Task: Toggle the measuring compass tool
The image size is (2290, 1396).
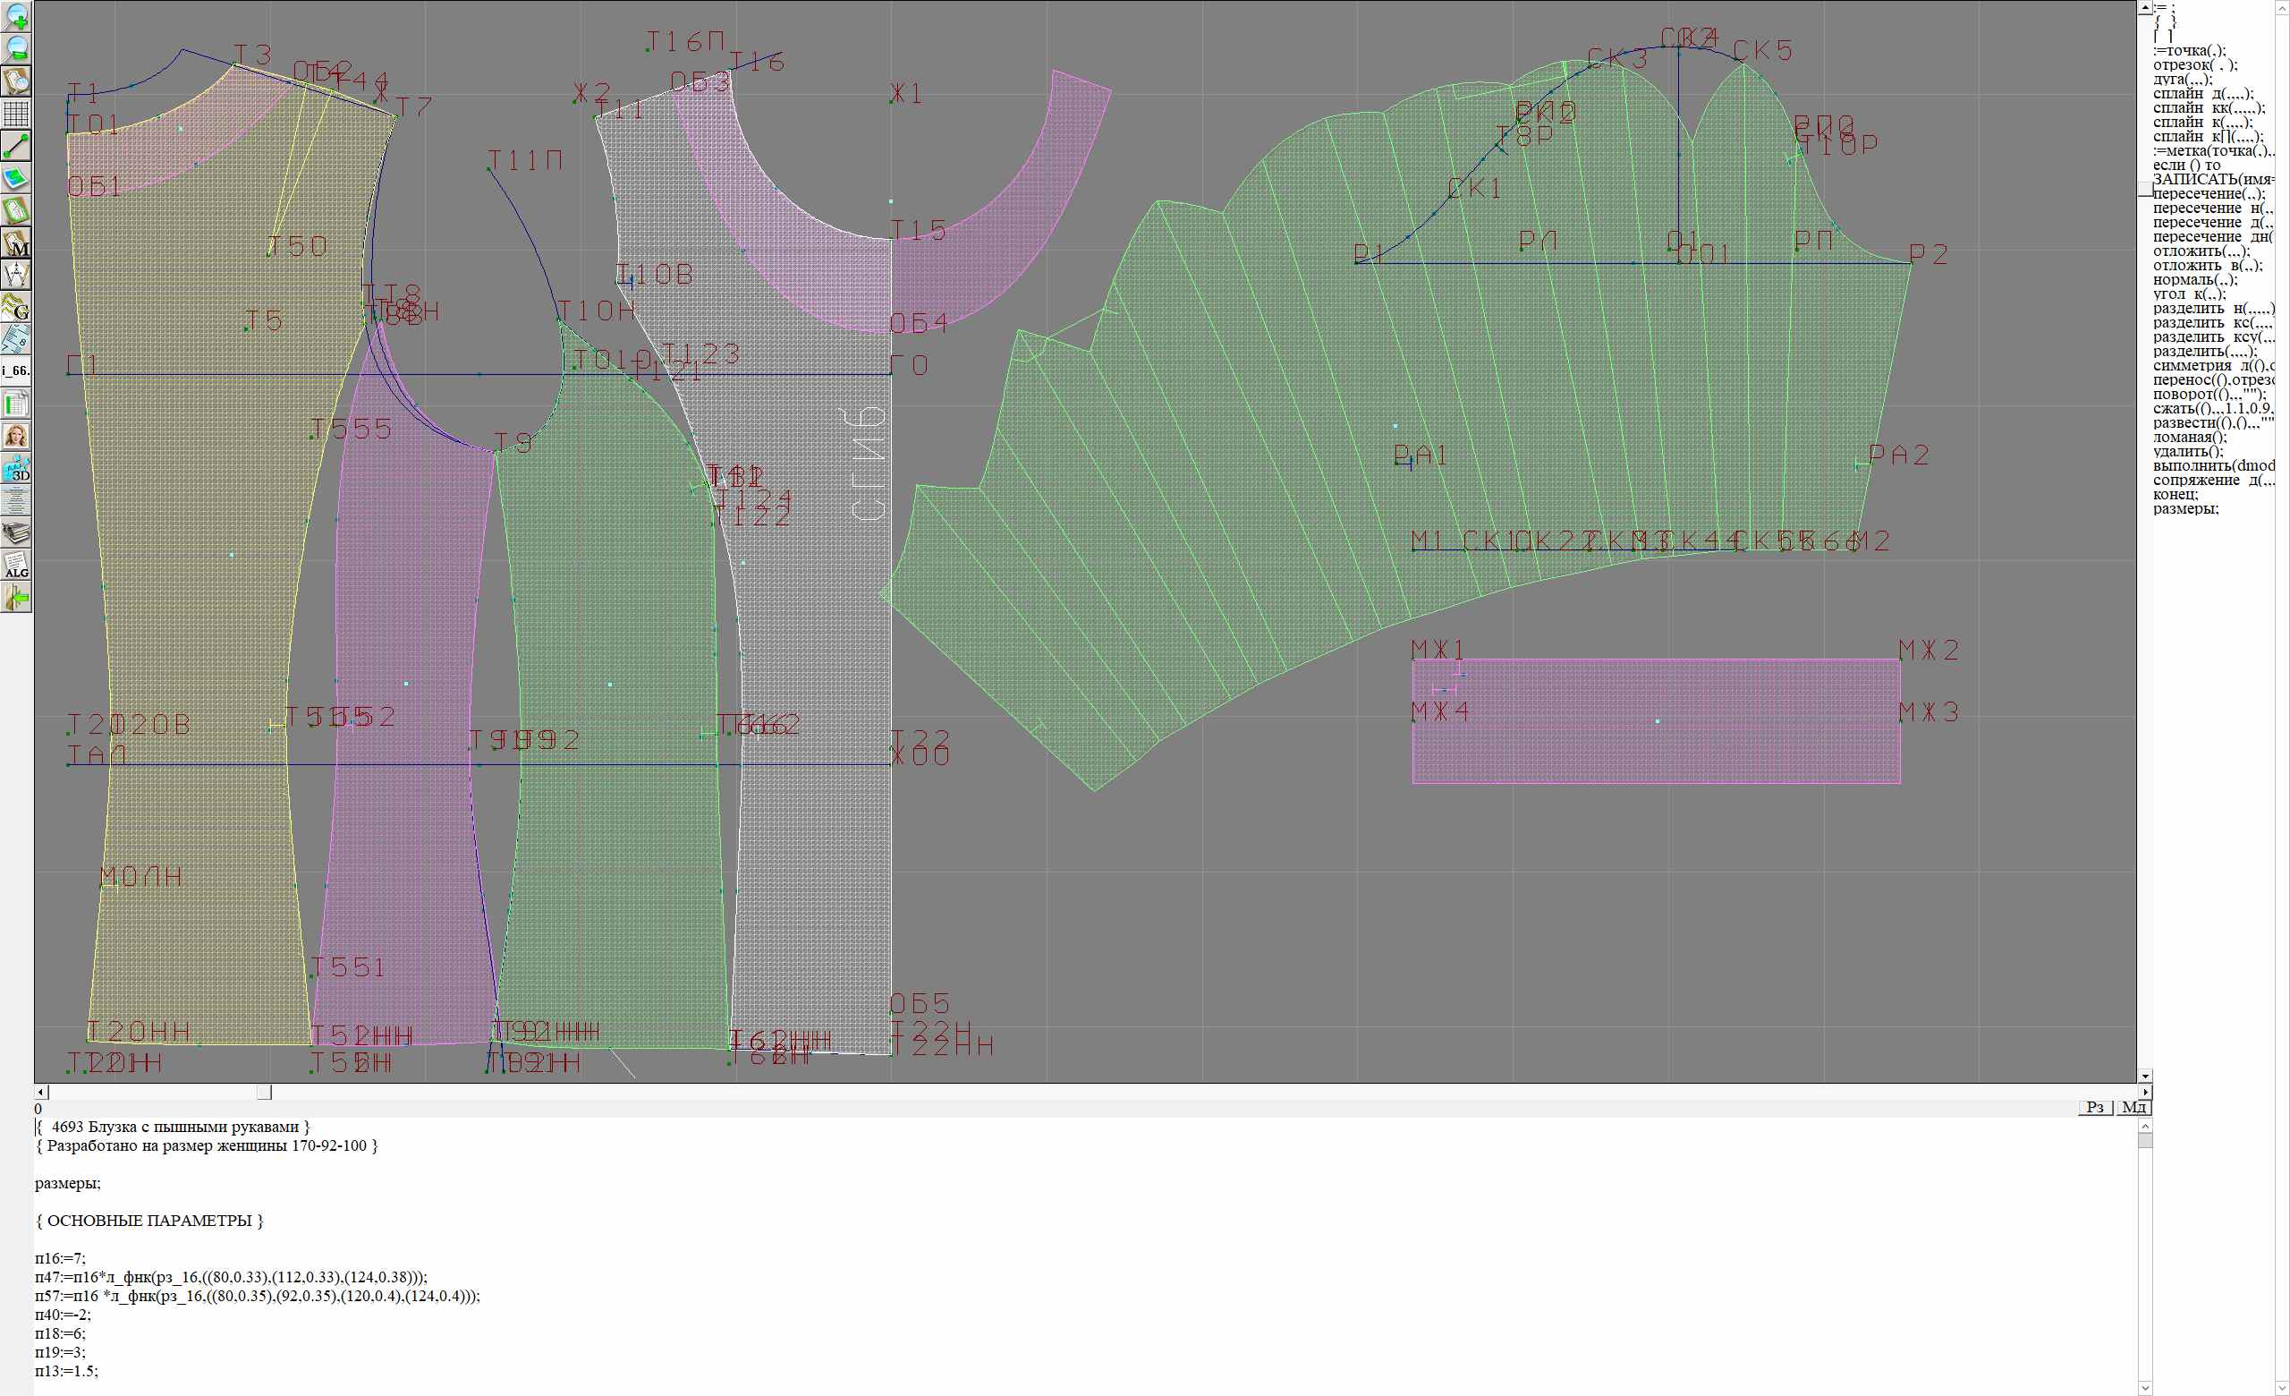Action: point(17,275)
